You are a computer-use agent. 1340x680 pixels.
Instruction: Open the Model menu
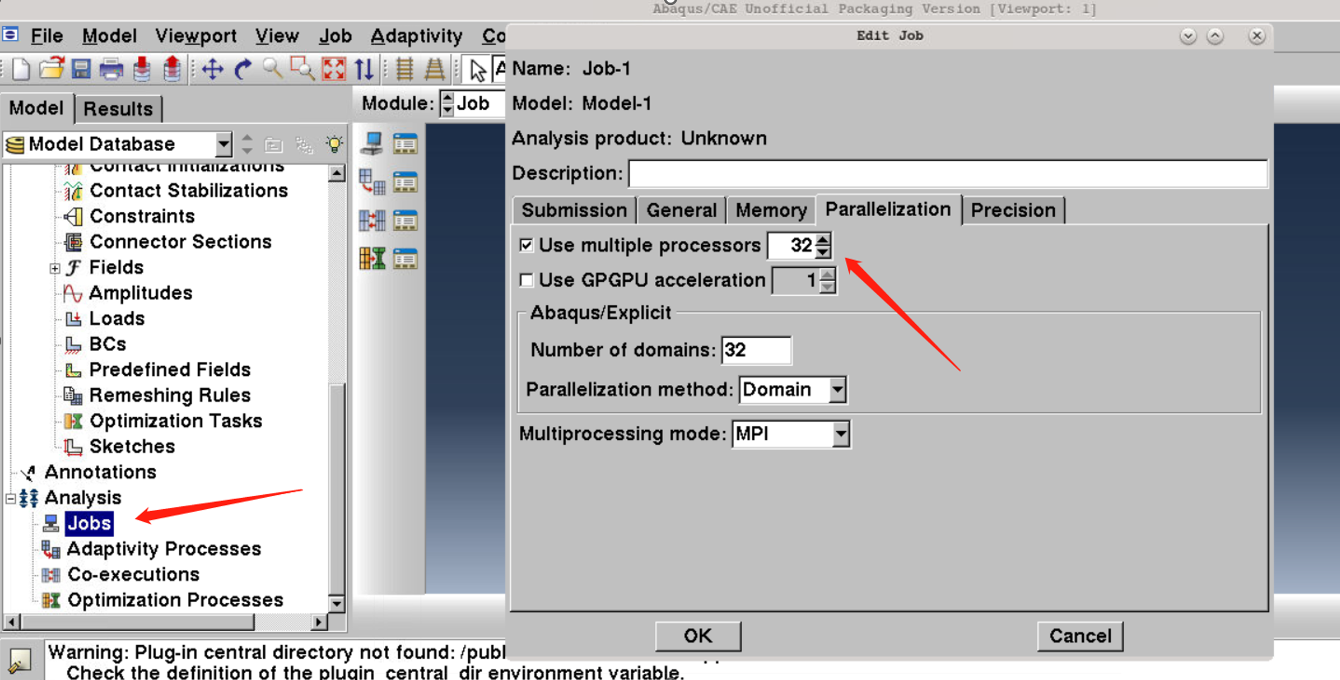109,36
